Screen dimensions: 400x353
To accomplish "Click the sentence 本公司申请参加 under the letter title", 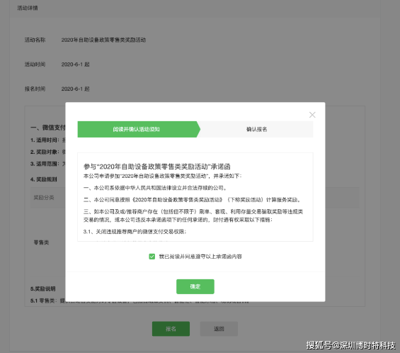I will 162,176.
